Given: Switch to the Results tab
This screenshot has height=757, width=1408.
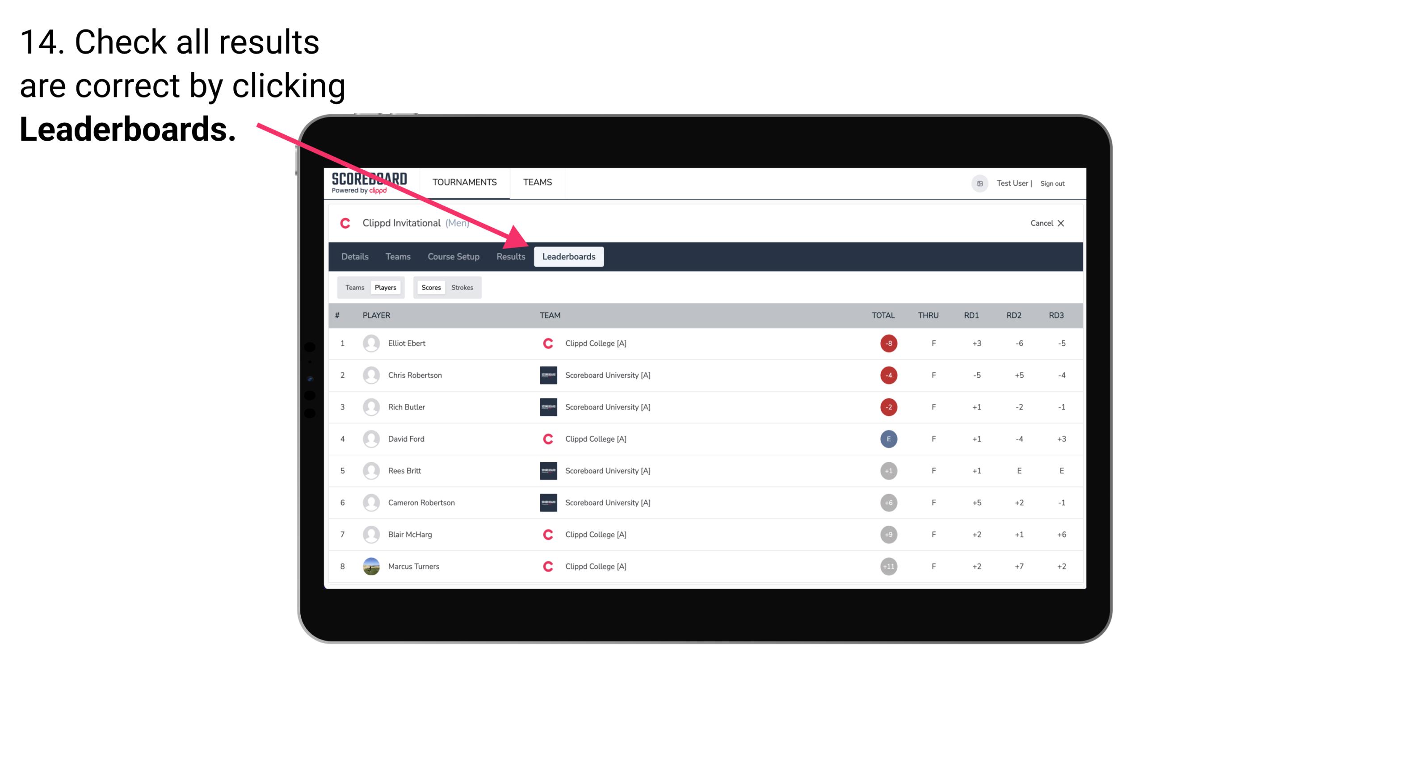Looking at the screenshot, I should click(510, 256).
